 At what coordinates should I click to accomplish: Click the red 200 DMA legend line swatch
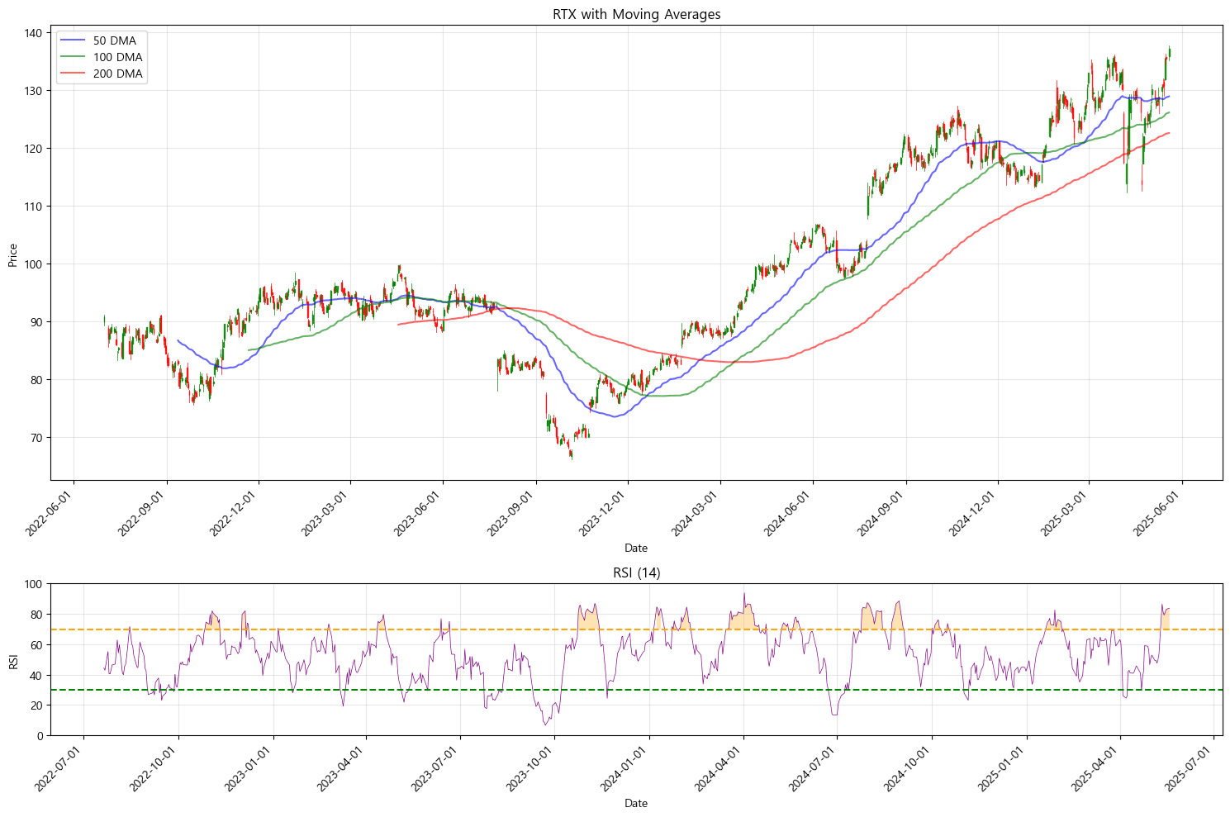tap(73, 74)
